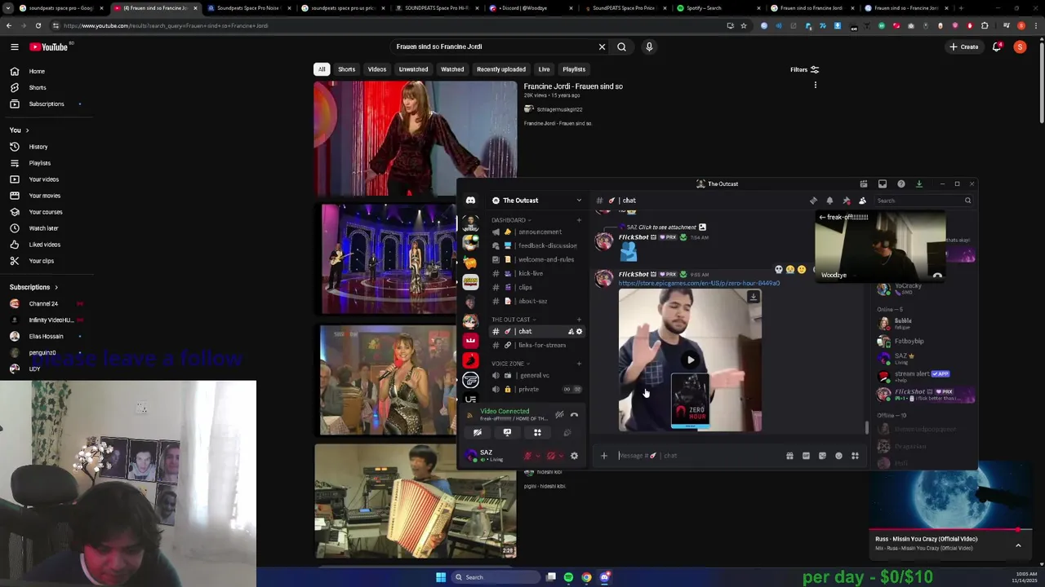This screenshot has height=587, width=1045.
Task: Click the YouTube search magnifier button
Action: coord(622,46)
